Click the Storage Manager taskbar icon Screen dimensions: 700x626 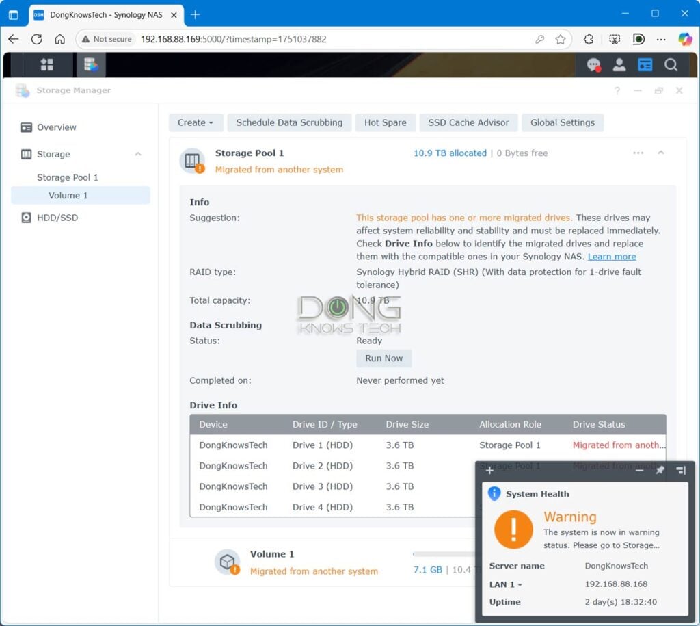tap(91, 65)
